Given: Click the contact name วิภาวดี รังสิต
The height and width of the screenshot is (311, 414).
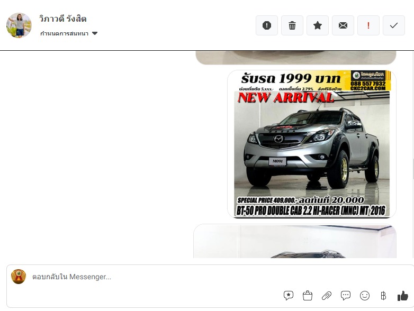Looking at the screenshot, I should (63, 19).
